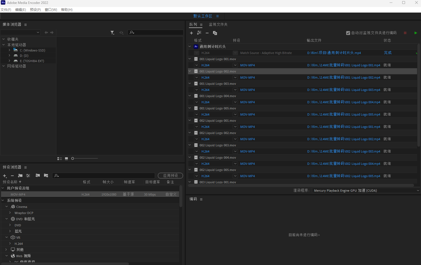Remove selected queue item with minus icon
Screen dimensions: 421x265
pyautogui.click(x=207, y=33)
